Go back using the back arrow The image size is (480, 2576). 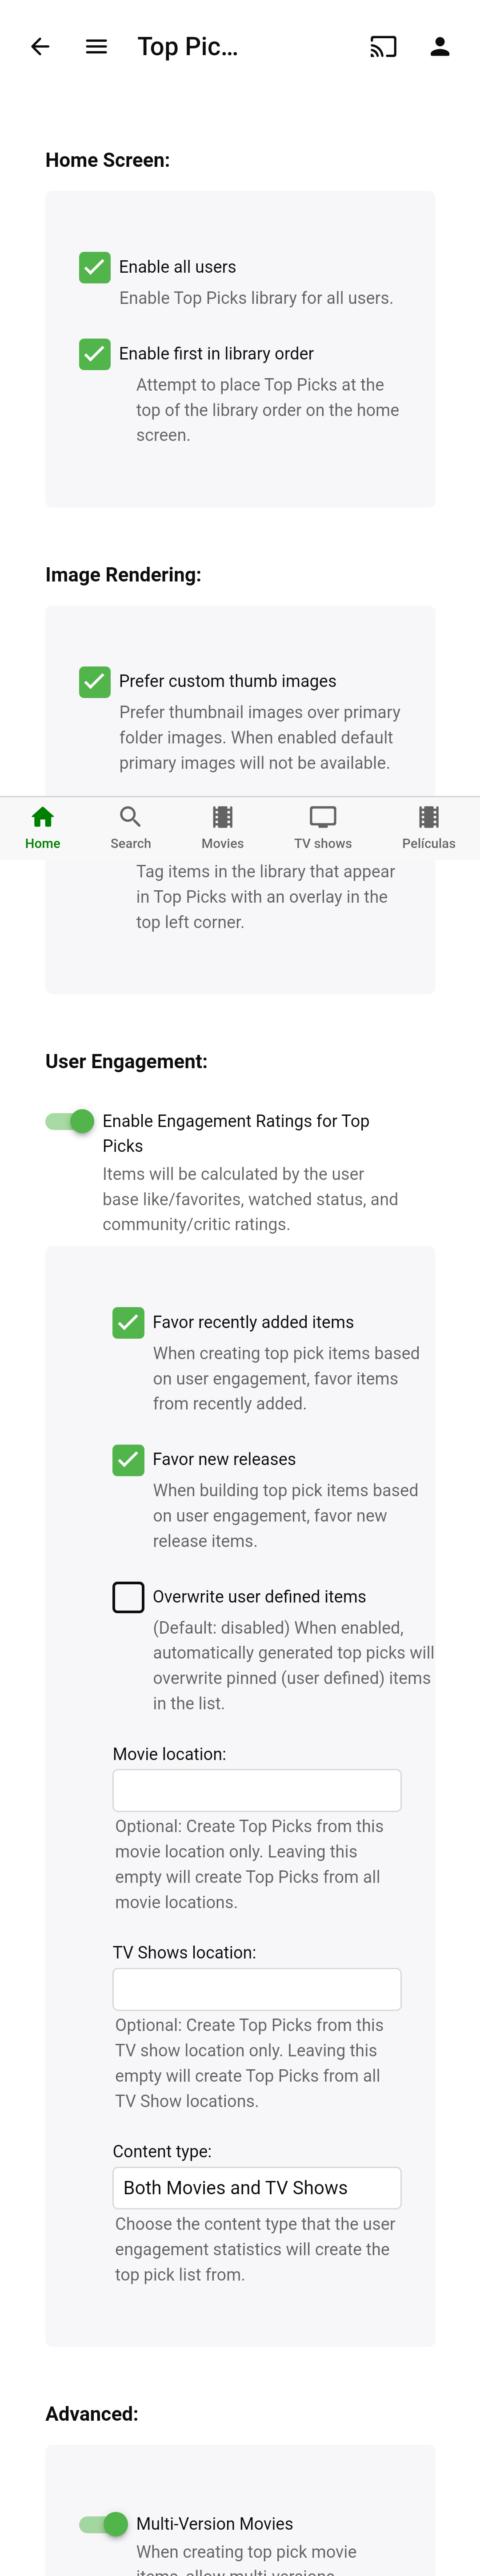click(40, 47)
